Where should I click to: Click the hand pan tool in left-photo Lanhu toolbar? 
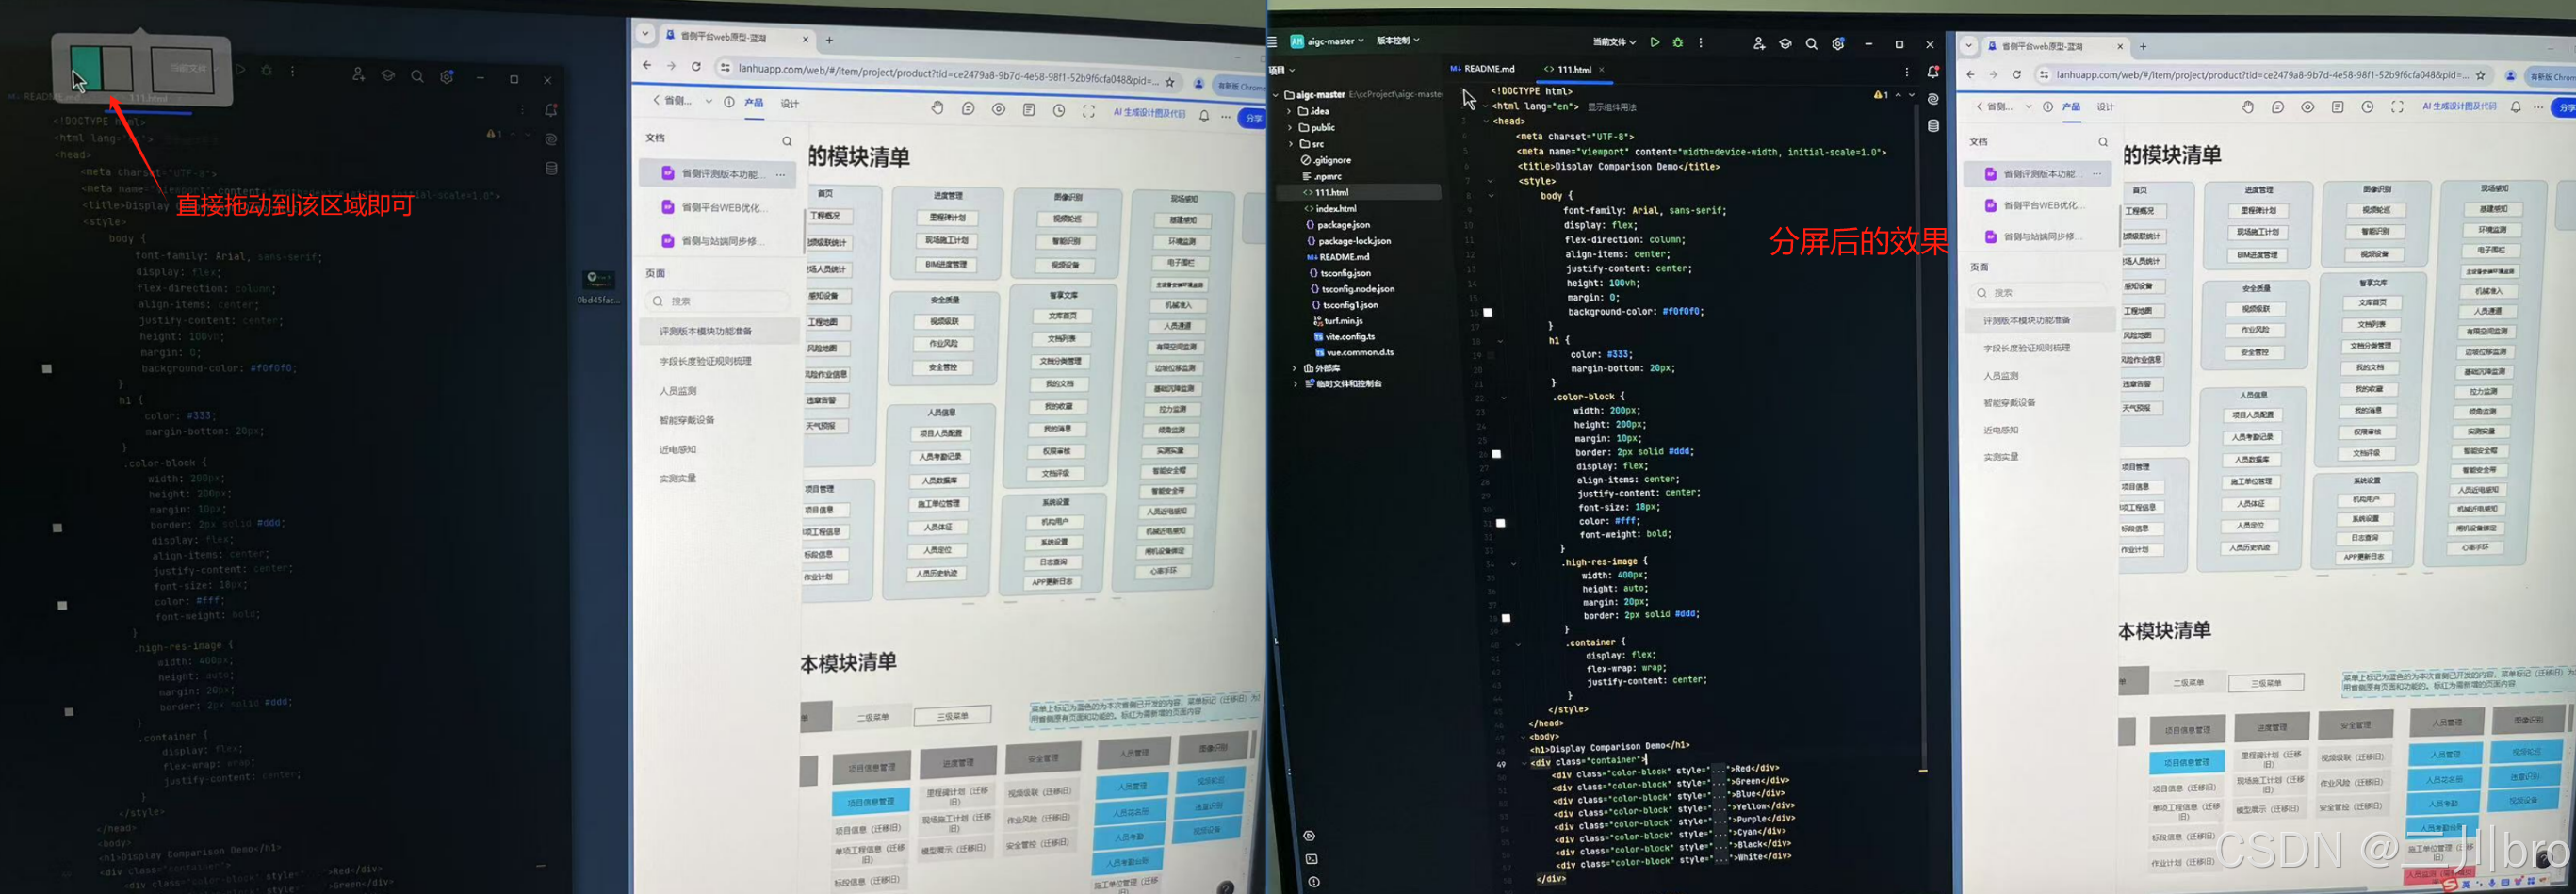pos(938,108)
